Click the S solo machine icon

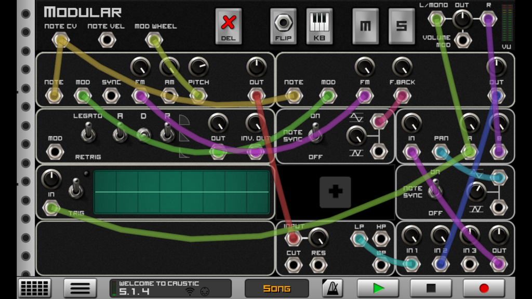click(x=402, y=24)
